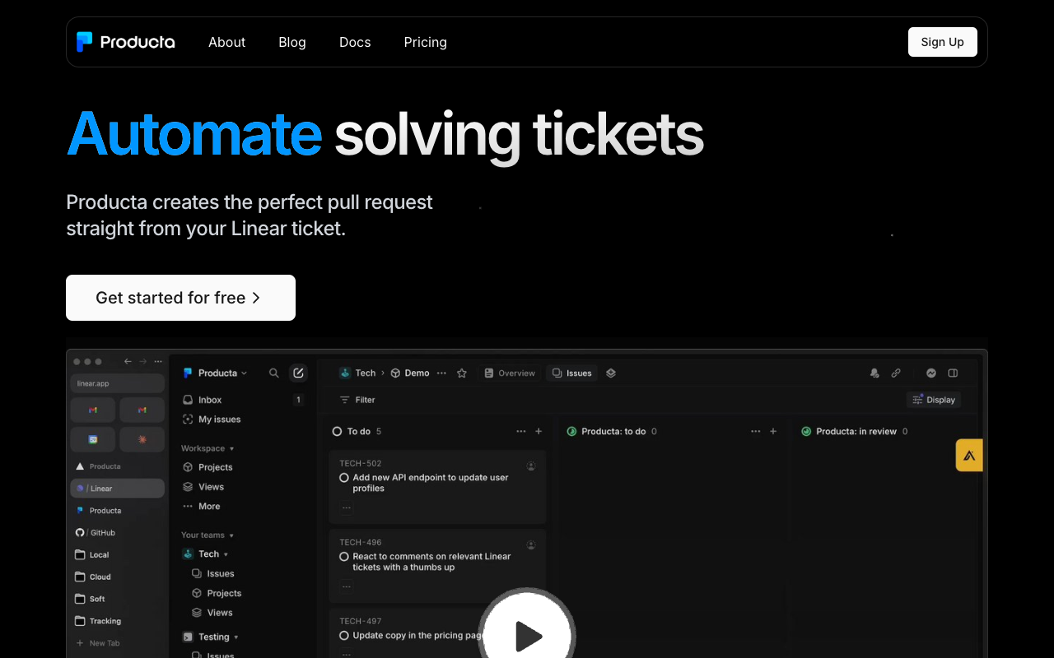The height and width of the screenshot is (658, 1054).
Task: Switch to the Issues tab in header
Action: tap(571, 373)
